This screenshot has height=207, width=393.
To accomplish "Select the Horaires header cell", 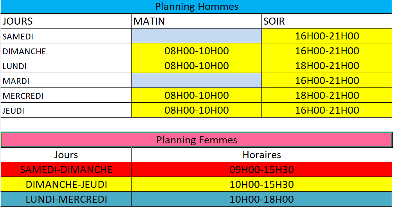I will click(261, 155).
